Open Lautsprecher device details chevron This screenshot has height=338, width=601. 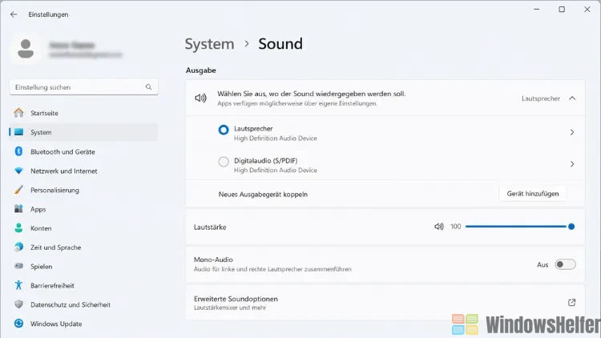[x=572, y=132]
